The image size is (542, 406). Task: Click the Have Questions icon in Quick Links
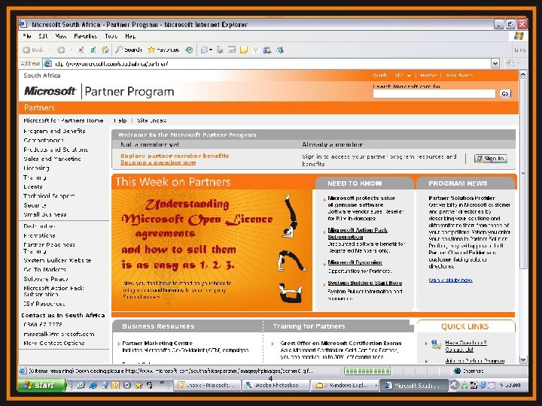click(436, 344)
